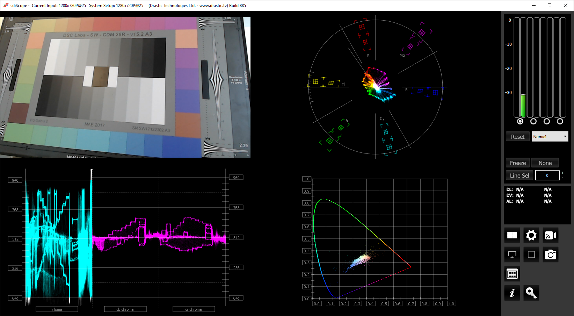
Task: Select third audio channel pair radio button
Action: (547, 121)
